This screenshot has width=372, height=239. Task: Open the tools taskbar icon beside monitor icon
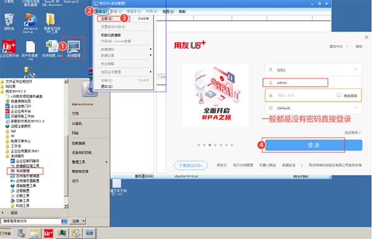point(76,233)
